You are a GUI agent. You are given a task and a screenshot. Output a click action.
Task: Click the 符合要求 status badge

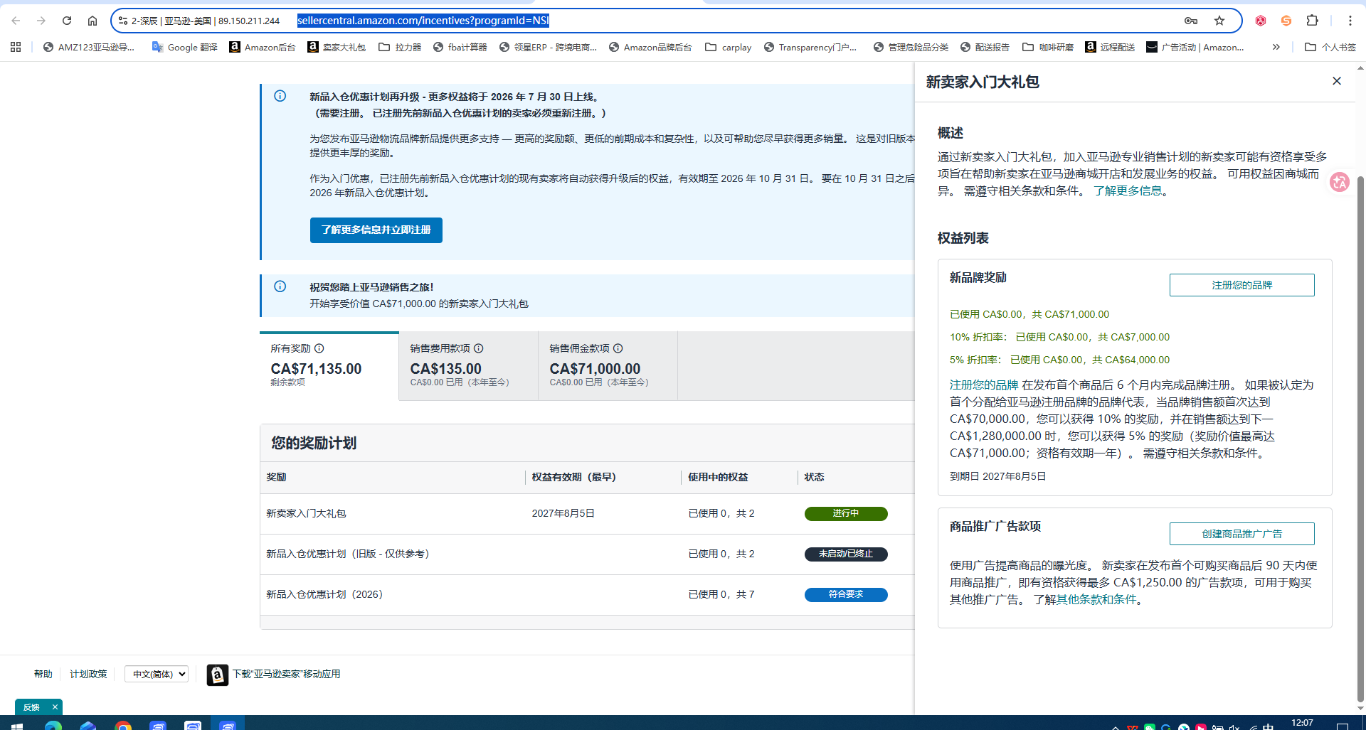[846, 595]
